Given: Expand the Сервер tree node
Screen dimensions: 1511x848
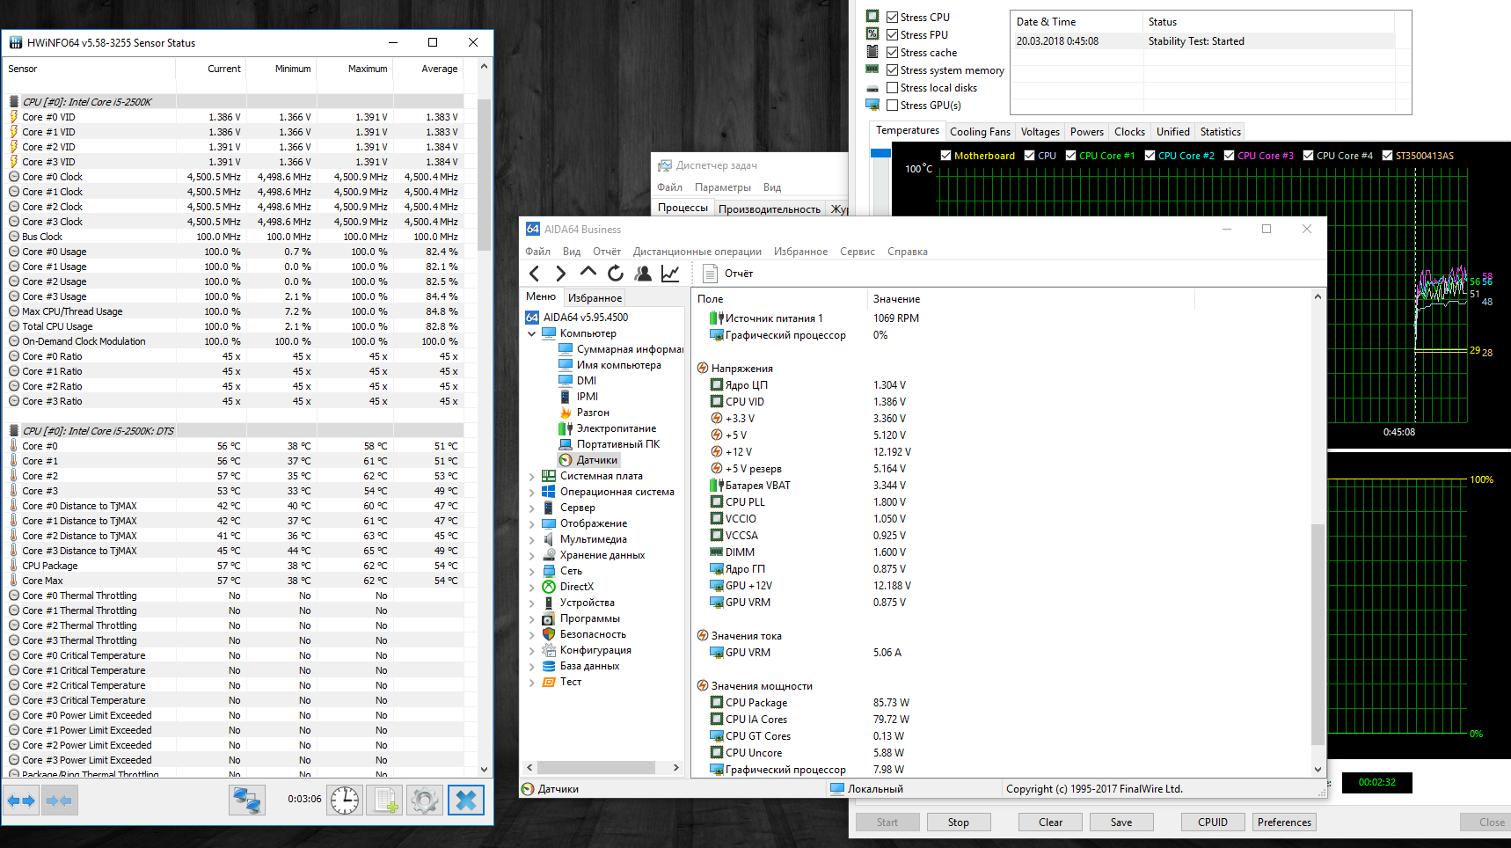Looking at the screenshot, I should point(531,508).
